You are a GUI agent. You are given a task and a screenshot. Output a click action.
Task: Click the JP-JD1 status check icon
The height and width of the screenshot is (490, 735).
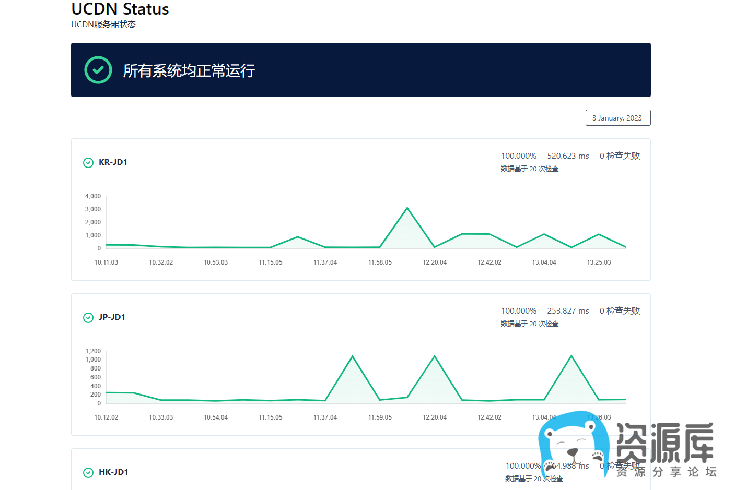click(x=88, y=318)
